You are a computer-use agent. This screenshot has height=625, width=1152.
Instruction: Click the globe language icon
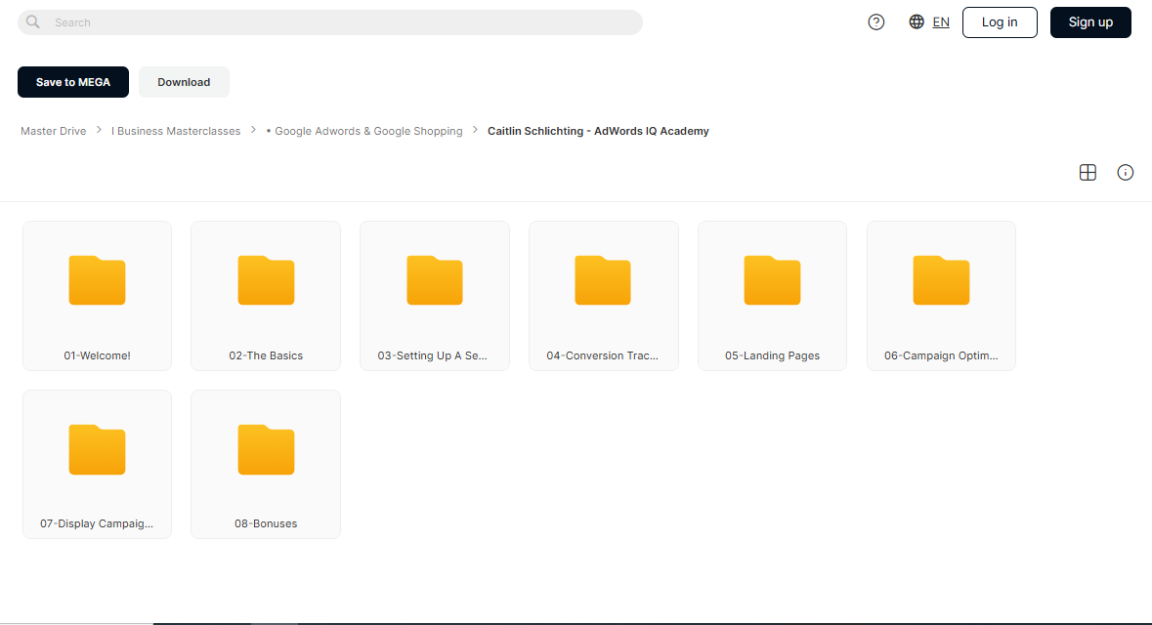pyautogui.click(x=917, y=22)
